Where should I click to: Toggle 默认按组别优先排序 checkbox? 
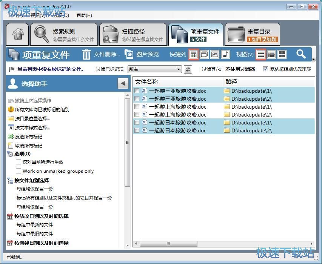265,69
